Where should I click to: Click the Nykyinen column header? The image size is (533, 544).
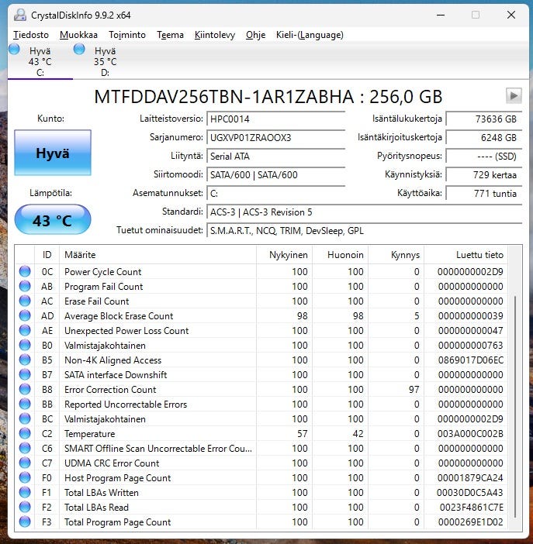[x=285, y=255]
